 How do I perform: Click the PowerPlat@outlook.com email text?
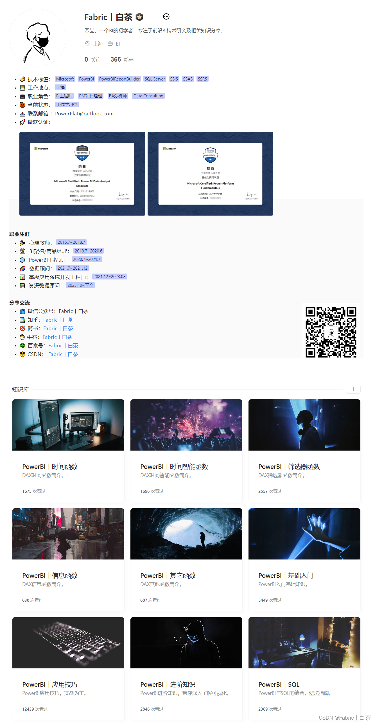(84, 114)
